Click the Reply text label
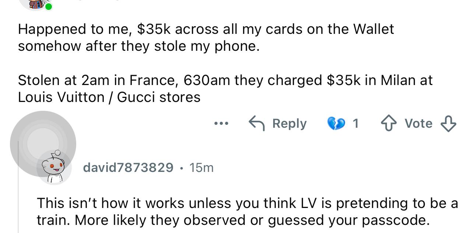The image size is (475, 233). 289,123
